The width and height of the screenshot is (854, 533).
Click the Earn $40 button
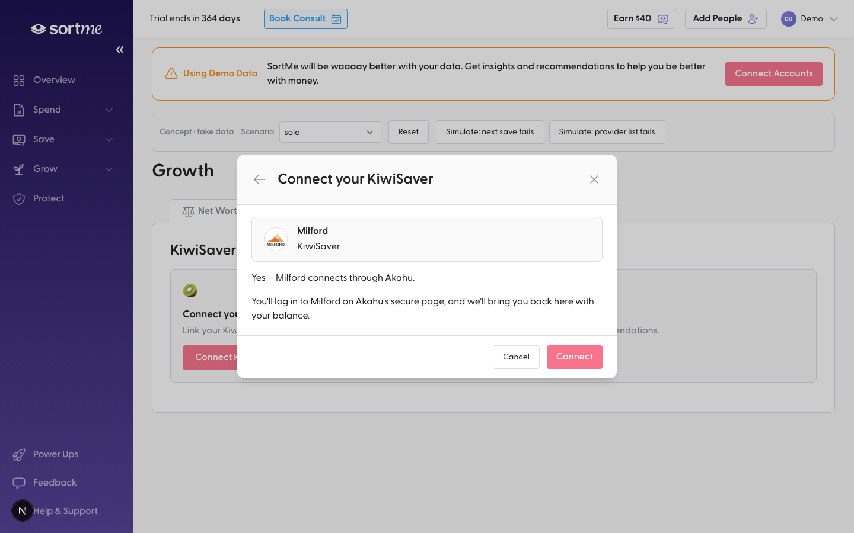pyautogui.click(x=641, y=19)
